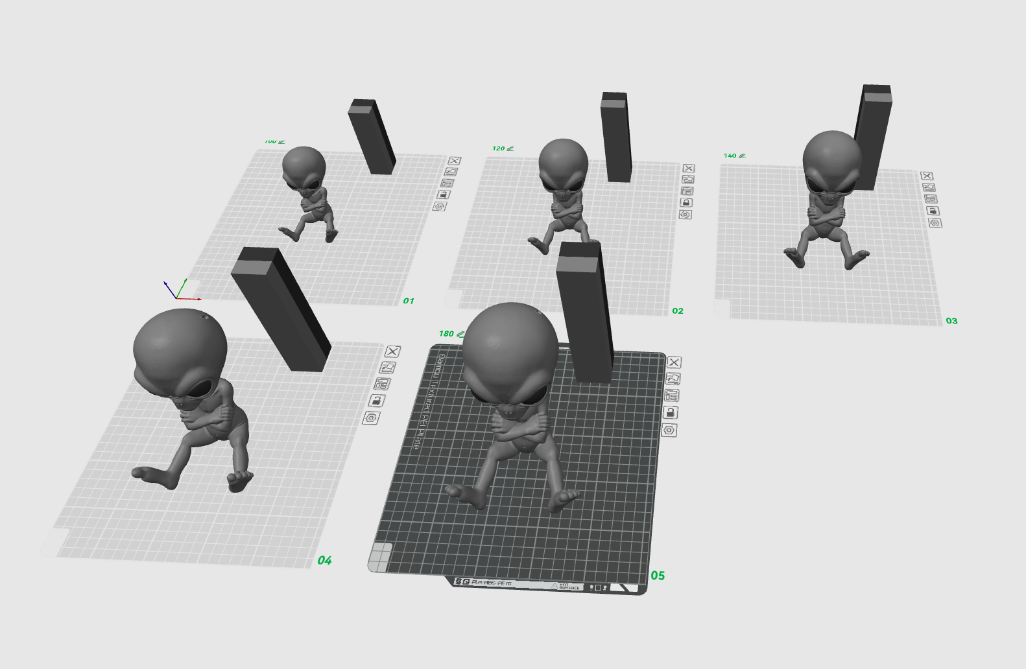The height and width of the screenshot is (669, 1026).
Task: Remove all objects on plate 03
Action: [927, 176]
